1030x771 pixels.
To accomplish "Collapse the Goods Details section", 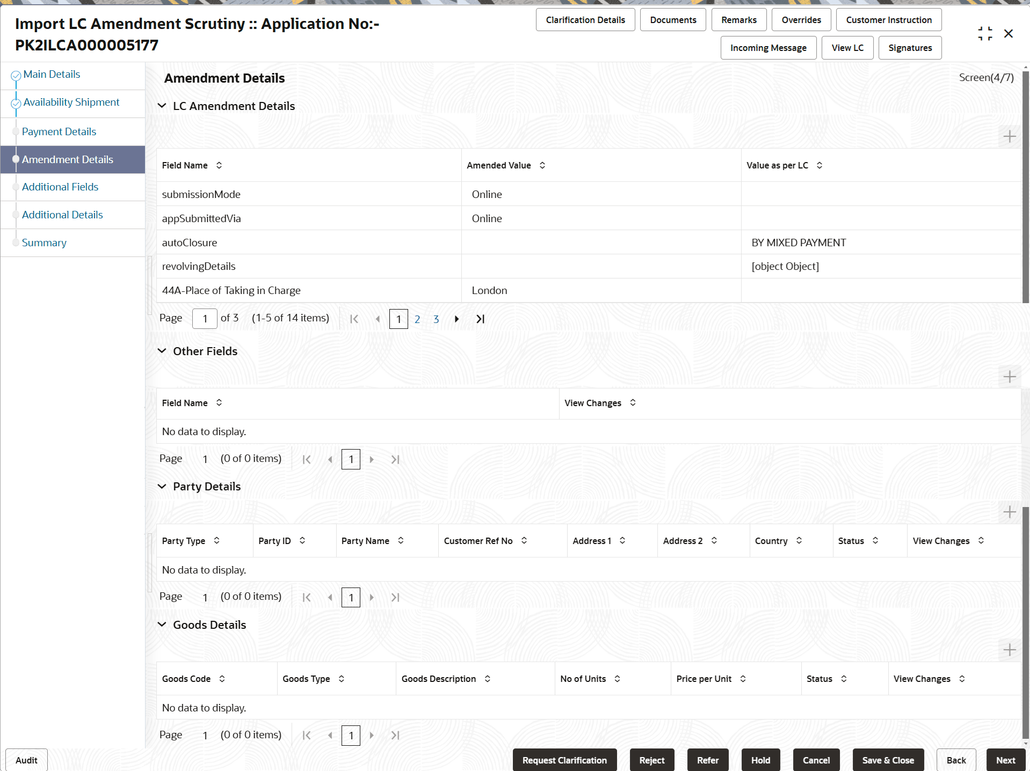I will click(x=162, y=625).
